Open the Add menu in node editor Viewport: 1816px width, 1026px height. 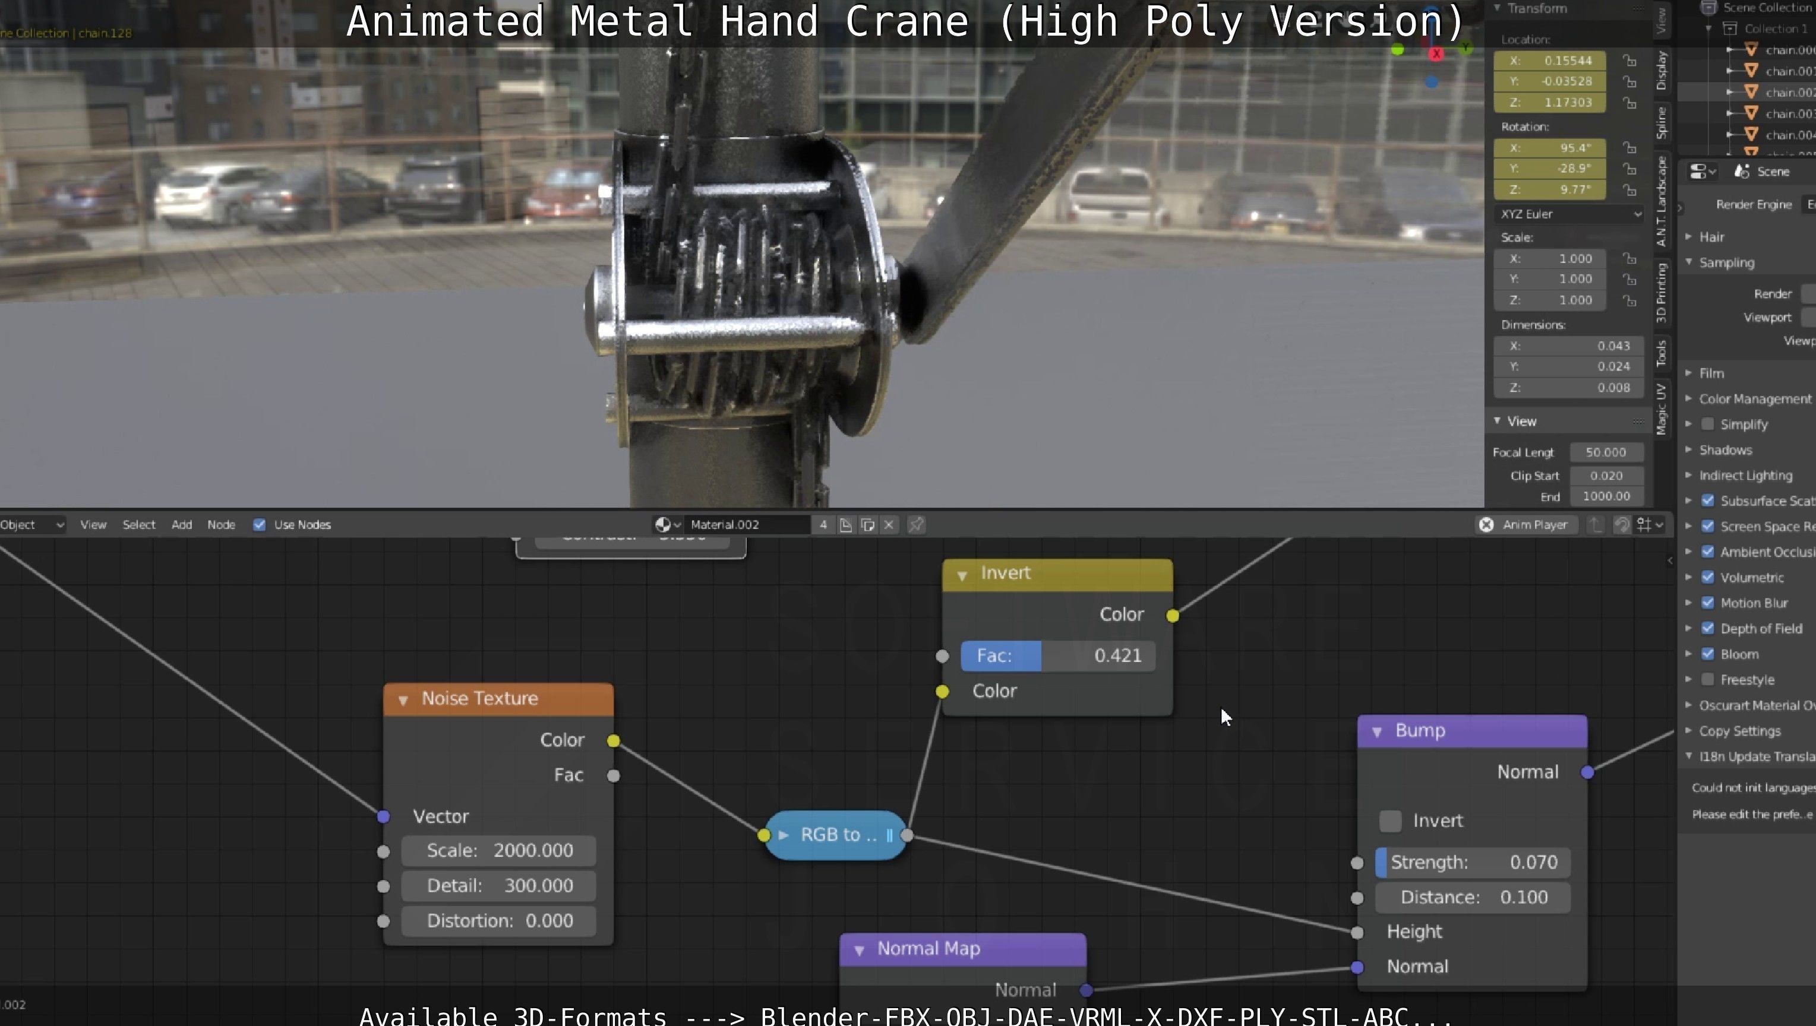[182, 524]
